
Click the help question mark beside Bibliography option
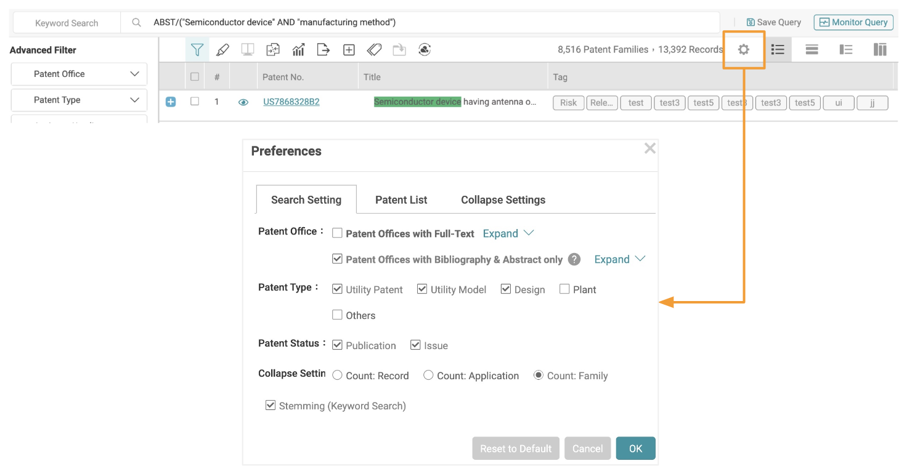click(574, 259)
